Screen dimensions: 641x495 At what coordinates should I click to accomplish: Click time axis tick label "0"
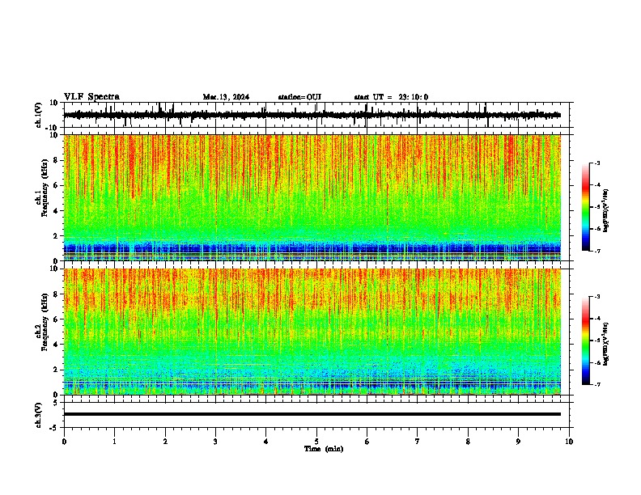point(64,442)
